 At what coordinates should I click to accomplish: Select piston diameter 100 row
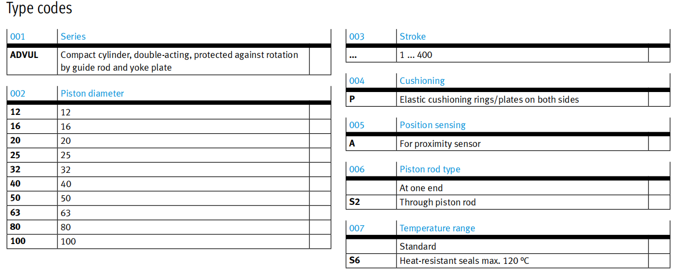(169, 241)
